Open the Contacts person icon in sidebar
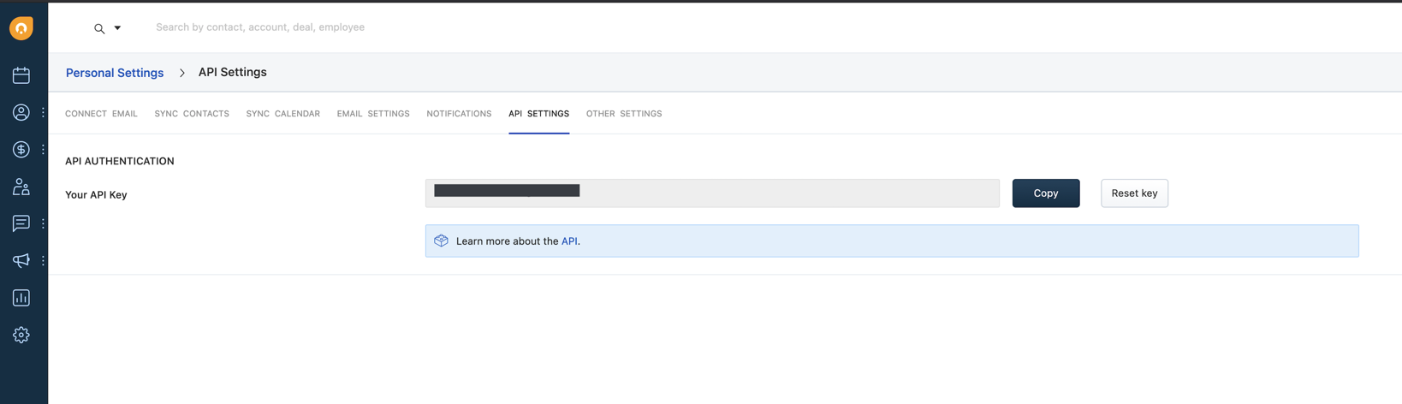 coord(21,112)
